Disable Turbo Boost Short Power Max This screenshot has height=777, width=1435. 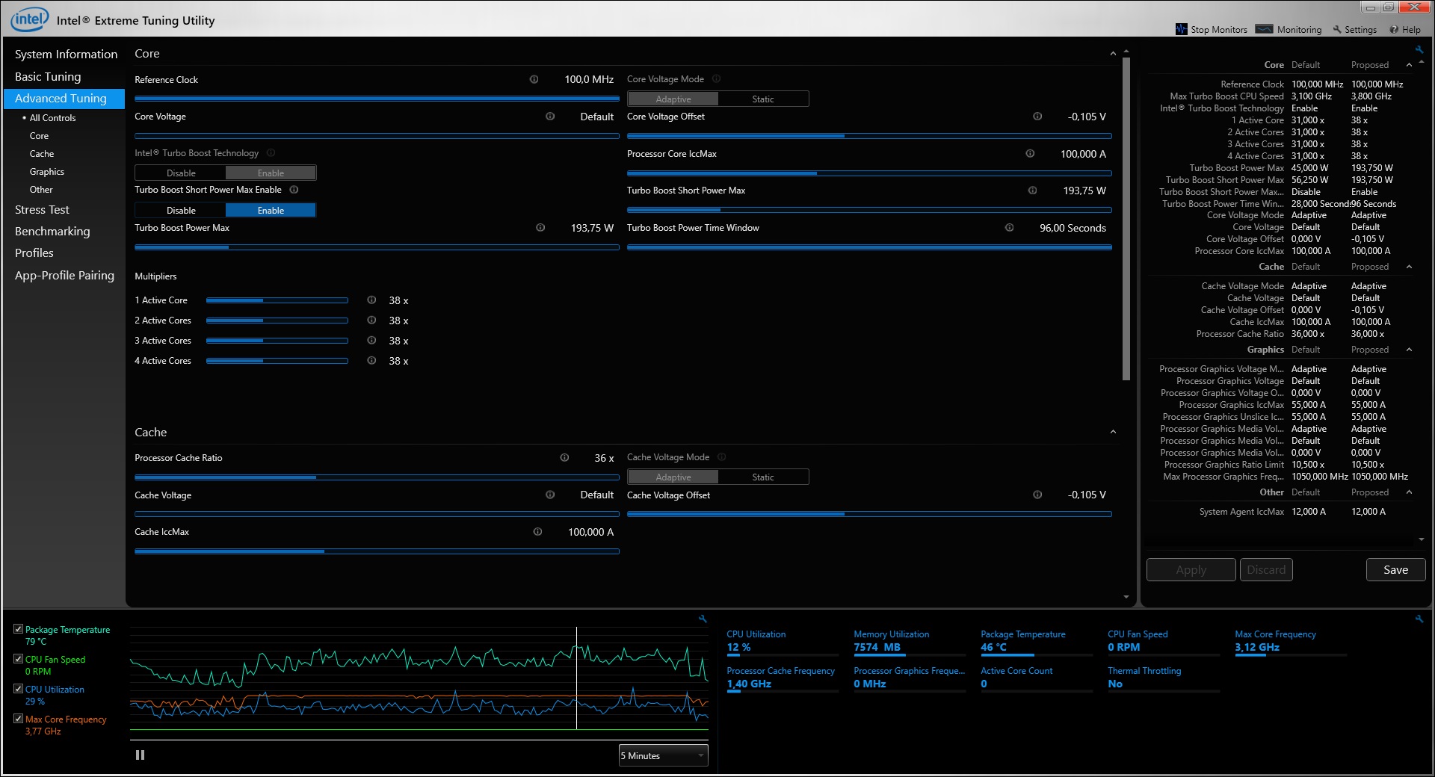(x=181, y=211)
